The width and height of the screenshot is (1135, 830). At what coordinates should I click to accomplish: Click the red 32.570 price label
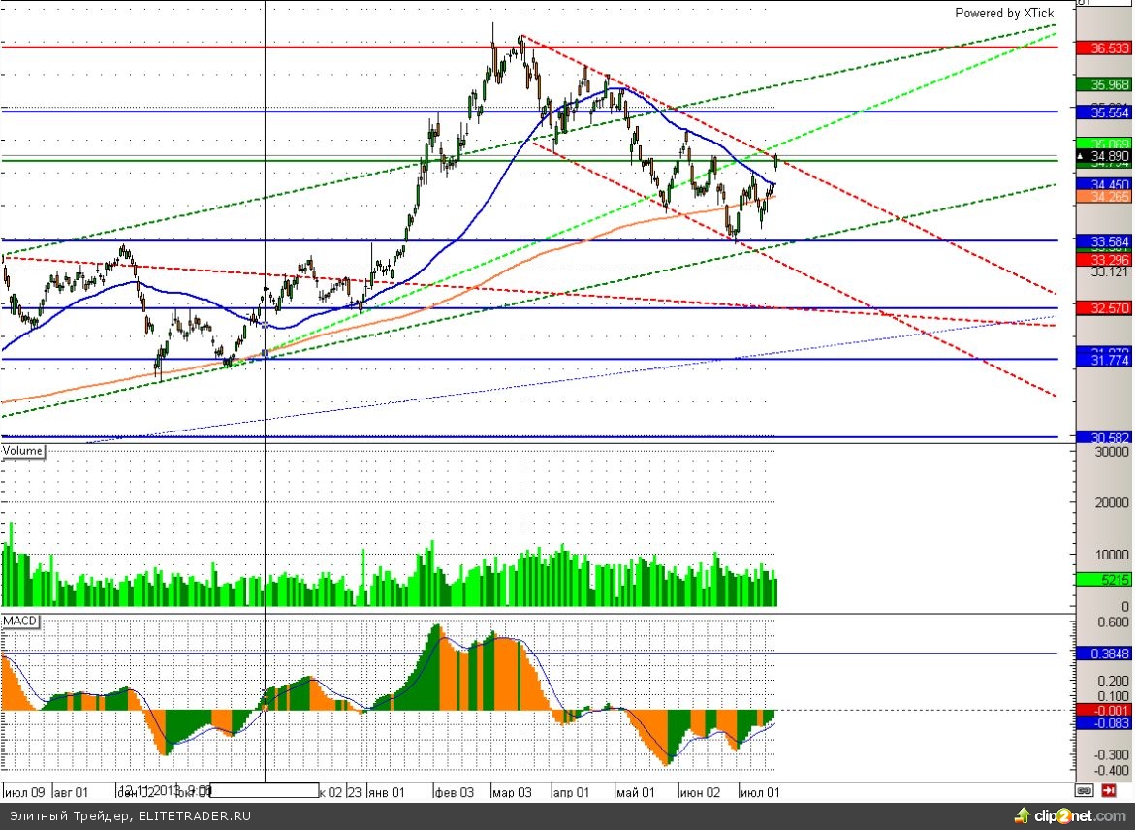click(1103, 307)
